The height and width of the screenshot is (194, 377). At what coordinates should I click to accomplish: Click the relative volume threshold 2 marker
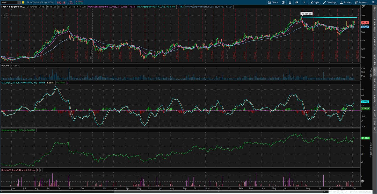tap(363, 181)
